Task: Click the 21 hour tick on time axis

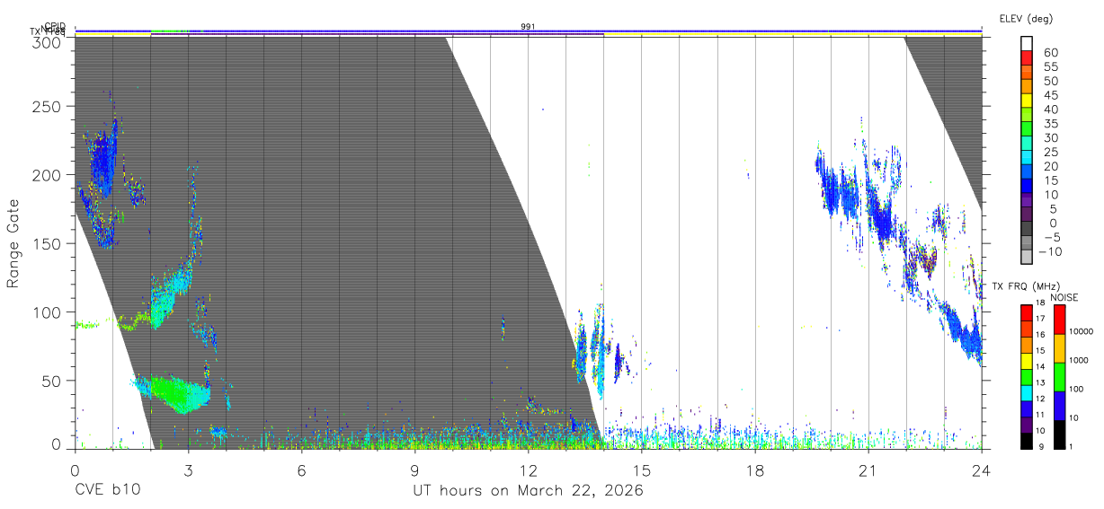Action: click(x=868, y=470)
